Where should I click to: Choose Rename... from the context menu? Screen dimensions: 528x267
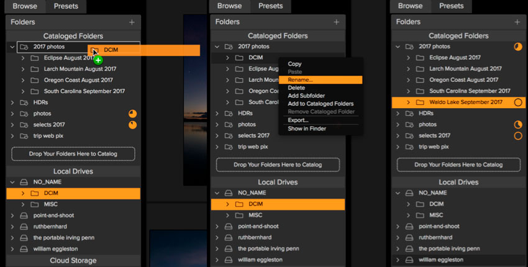[x=301, y=80]
